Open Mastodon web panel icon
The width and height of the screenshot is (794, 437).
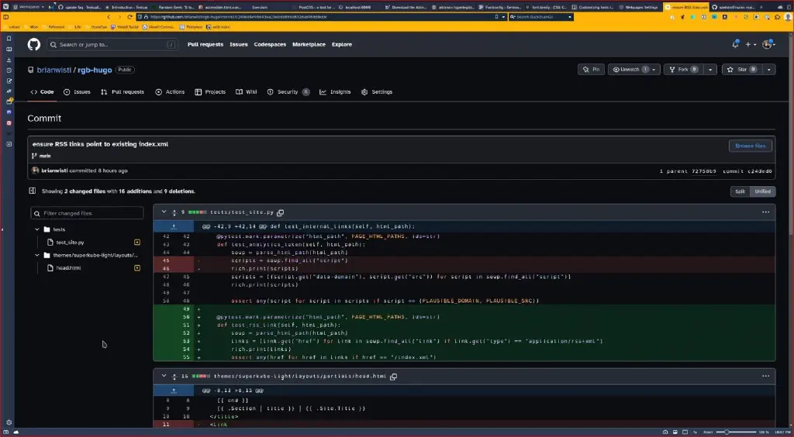(x=9, y=112)
